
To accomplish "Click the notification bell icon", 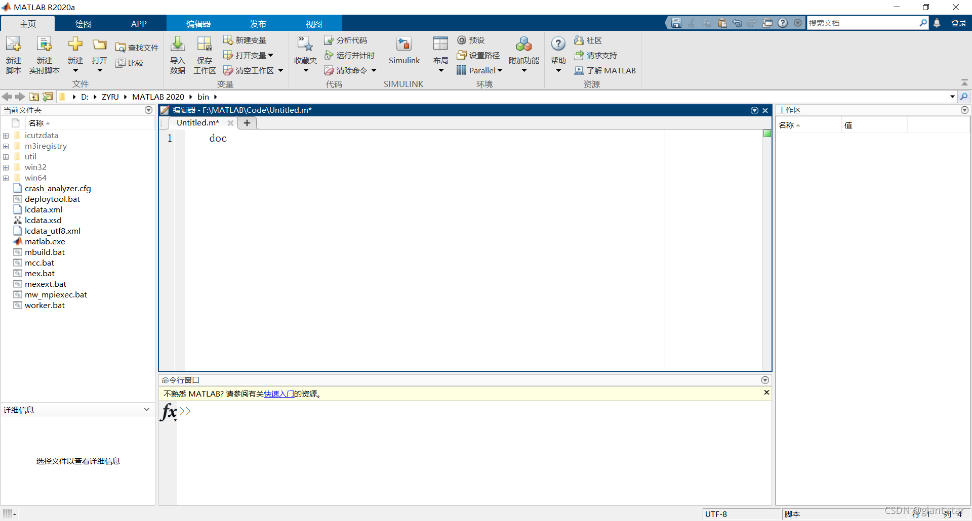I will click(x=937, y=23).
